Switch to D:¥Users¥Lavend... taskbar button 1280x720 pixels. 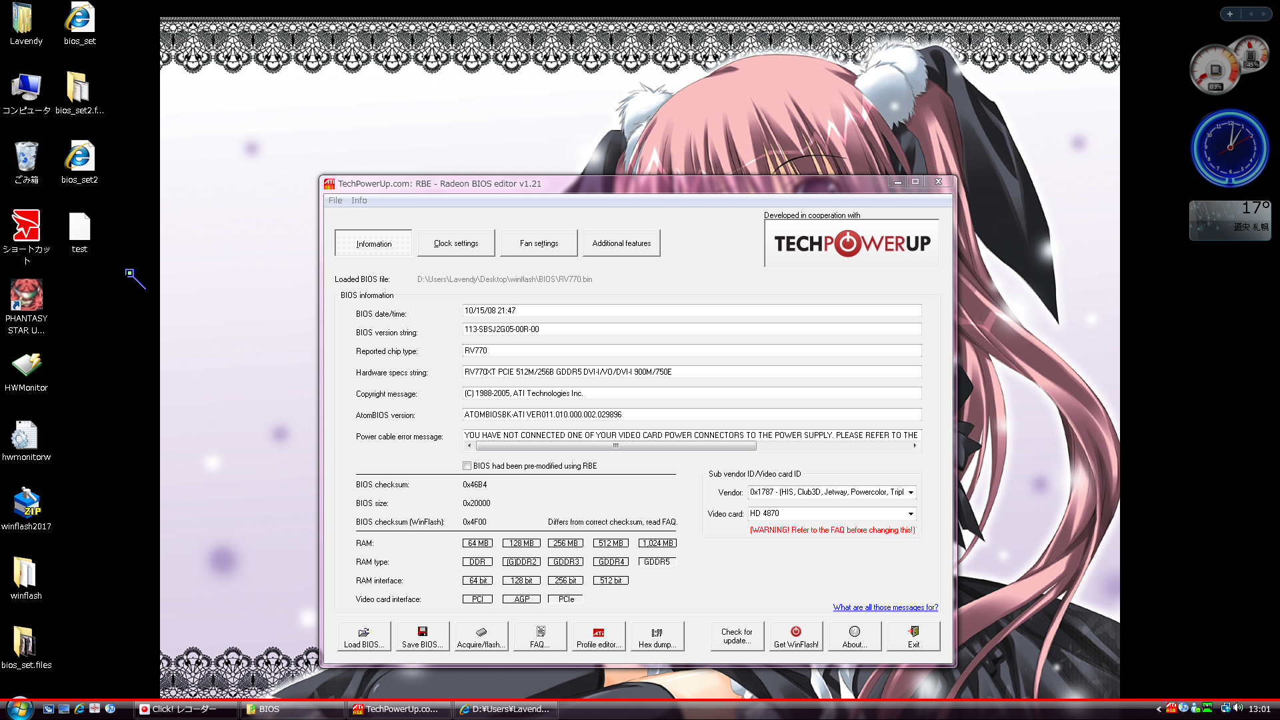(505, 709)
